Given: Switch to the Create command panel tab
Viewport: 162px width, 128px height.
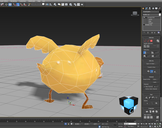Looking at the screenshot, I should pos(143,8).
